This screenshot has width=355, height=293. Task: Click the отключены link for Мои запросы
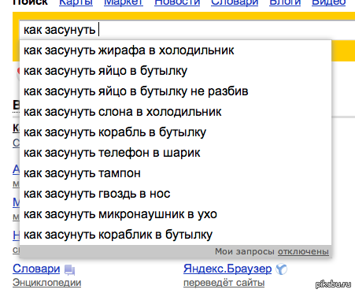pyautogui.click(x=303, y=251)
